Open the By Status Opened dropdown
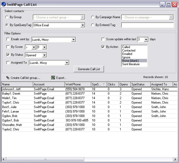Viewport: 179px width, 163px height. click(x=44, y=55)
